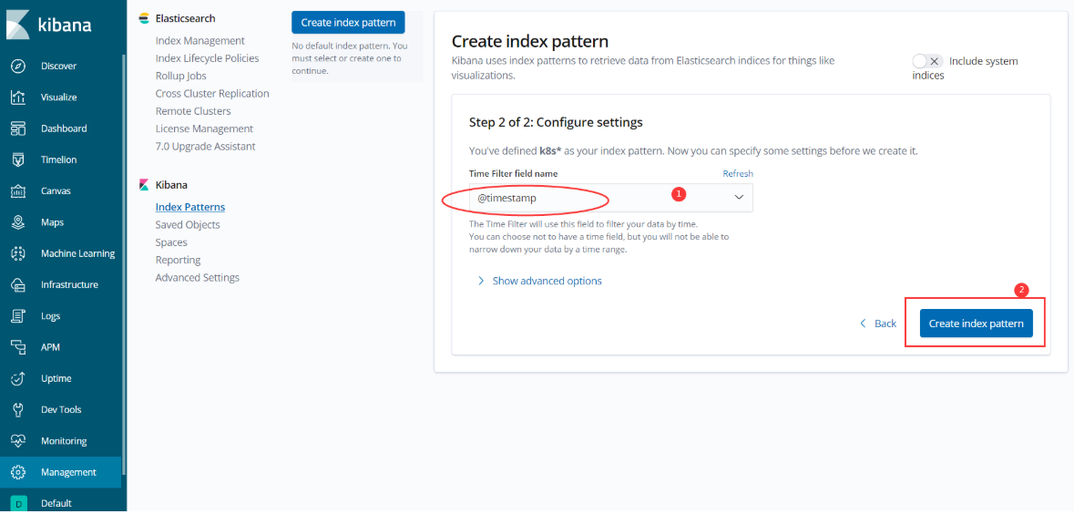Click the Dashboard label in sidebar
1074x514 pixels.
64,128
